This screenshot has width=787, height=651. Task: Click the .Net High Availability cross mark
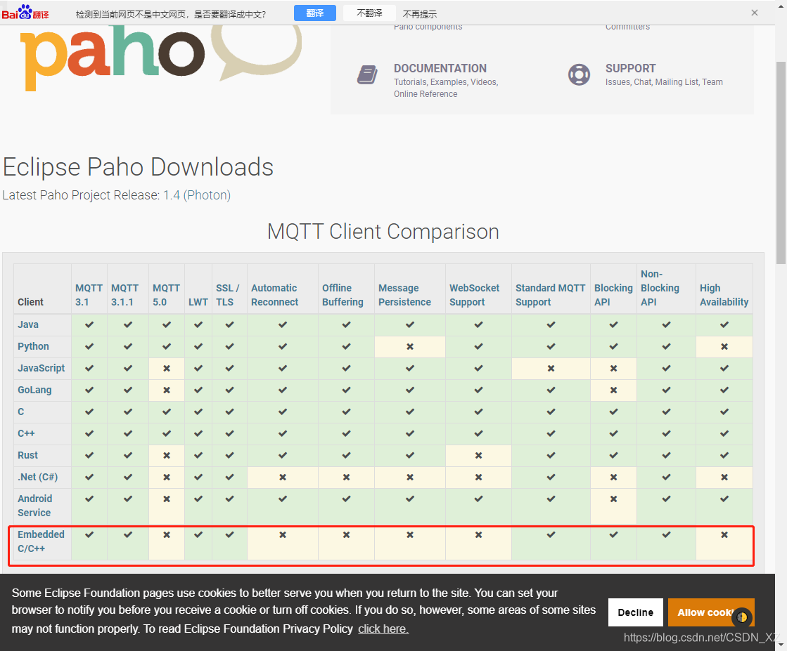pyautogui.click(x=724, y=477)
